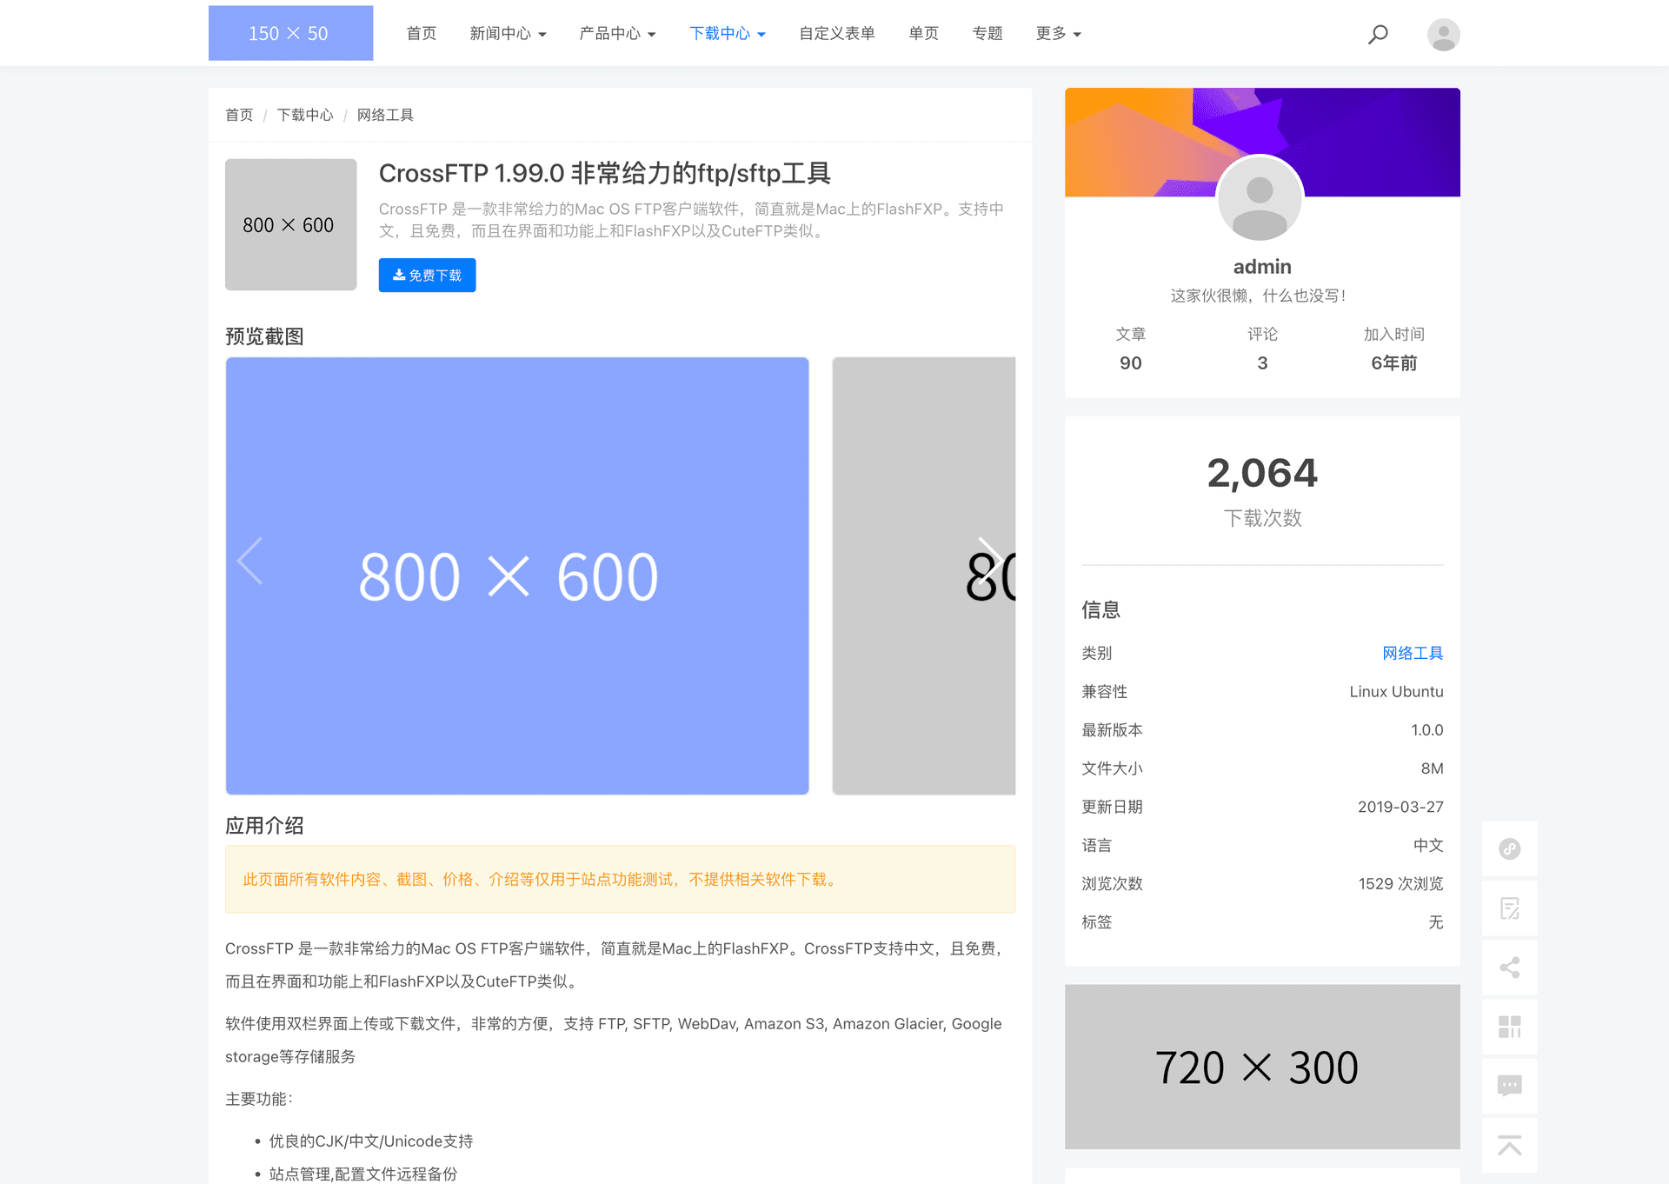Expand the 下载中心 dropdown menu

[728, 34]
